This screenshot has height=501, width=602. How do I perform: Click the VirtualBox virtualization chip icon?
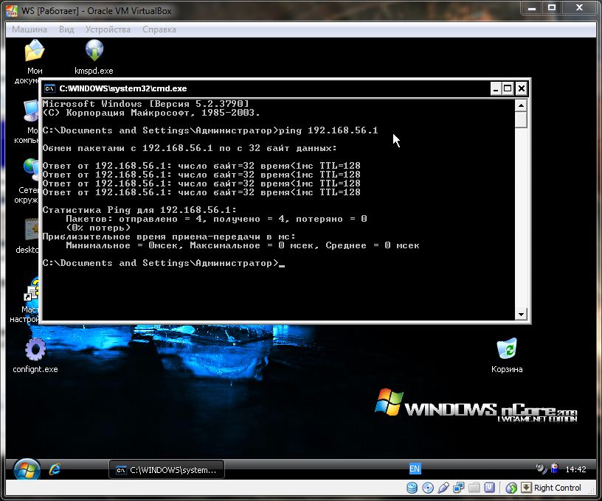coord(490,488)
